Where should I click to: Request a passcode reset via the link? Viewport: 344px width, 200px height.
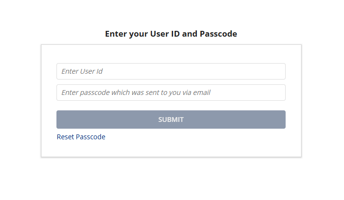click(x=81, y=137)
